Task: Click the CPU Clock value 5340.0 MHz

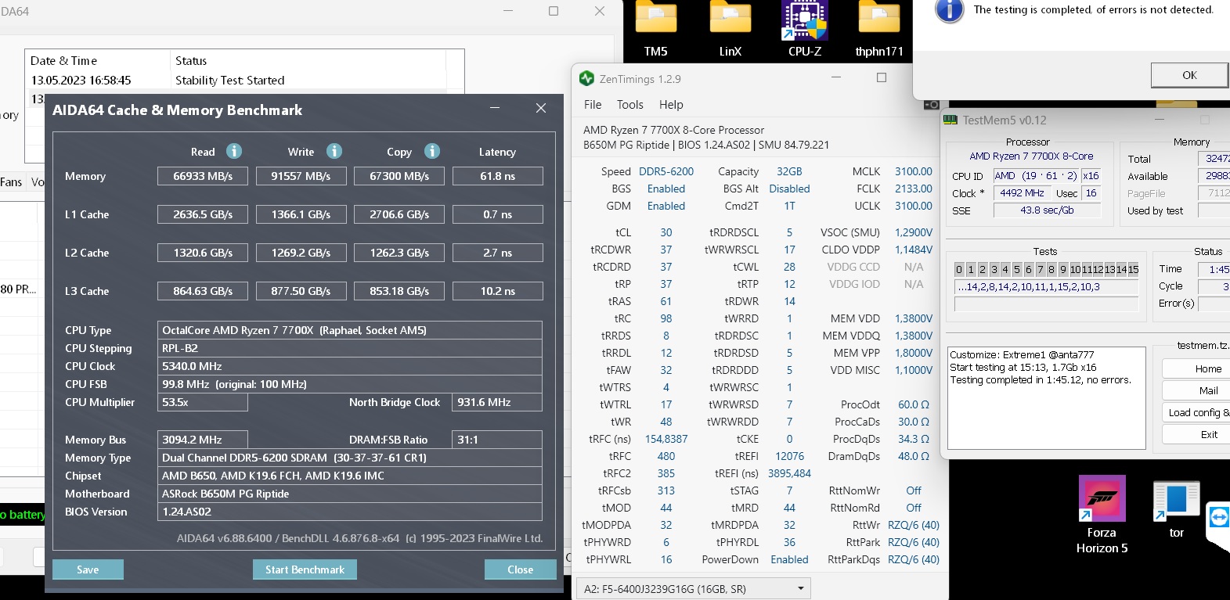Action: (x=350, y=366)
